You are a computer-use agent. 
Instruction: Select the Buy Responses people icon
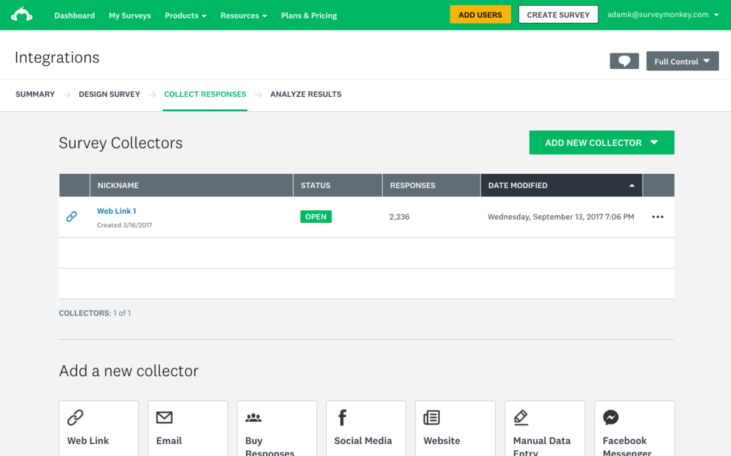[253, 418]
